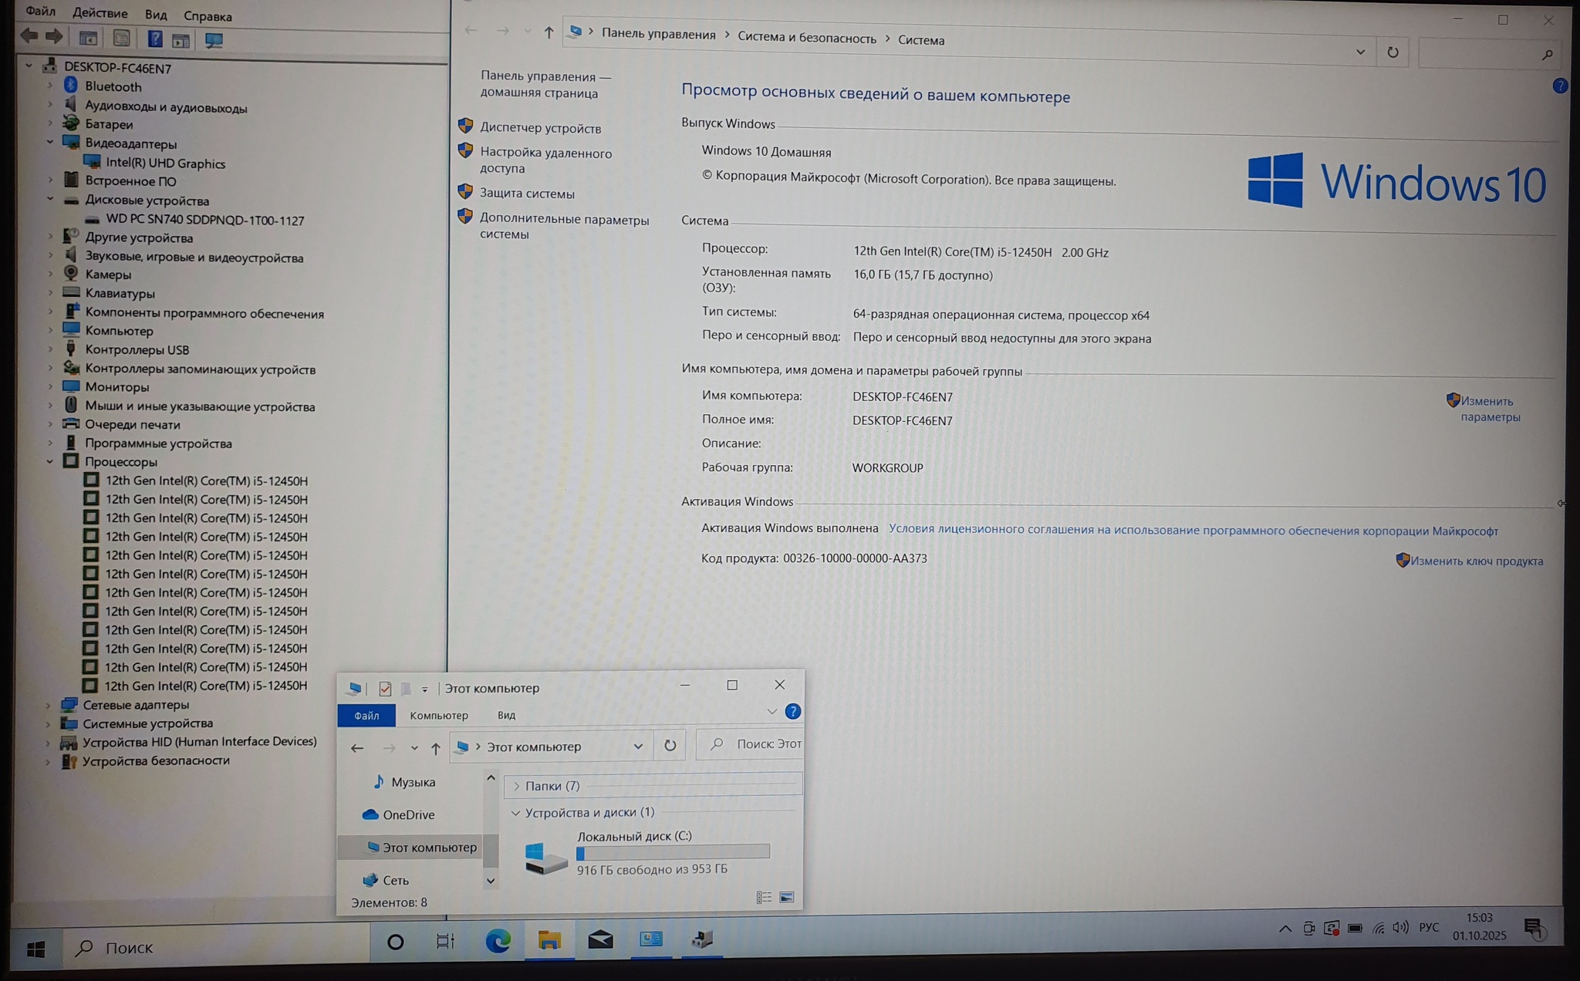Switch to the details view in Explorer

point(764,898)
